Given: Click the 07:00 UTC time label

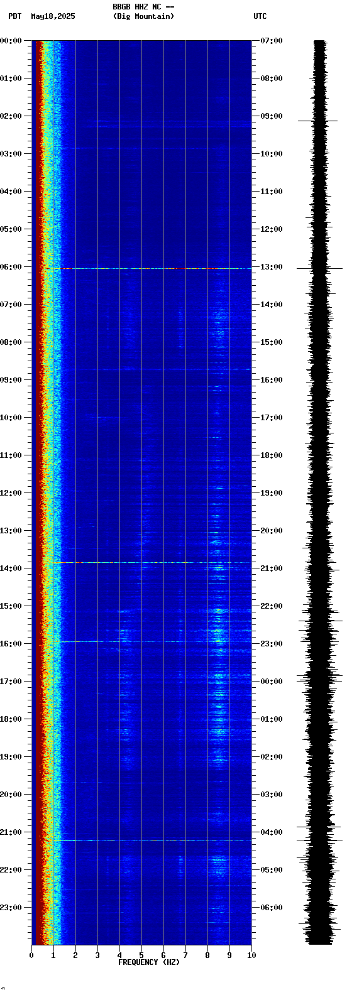Looking at the screenshot, I should (272, 41).
